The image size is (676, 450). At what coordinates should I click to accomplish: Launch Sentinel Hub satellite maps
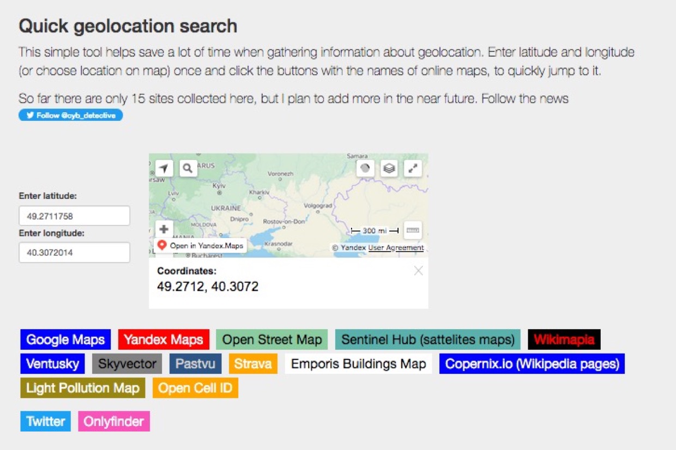(428, 340)
